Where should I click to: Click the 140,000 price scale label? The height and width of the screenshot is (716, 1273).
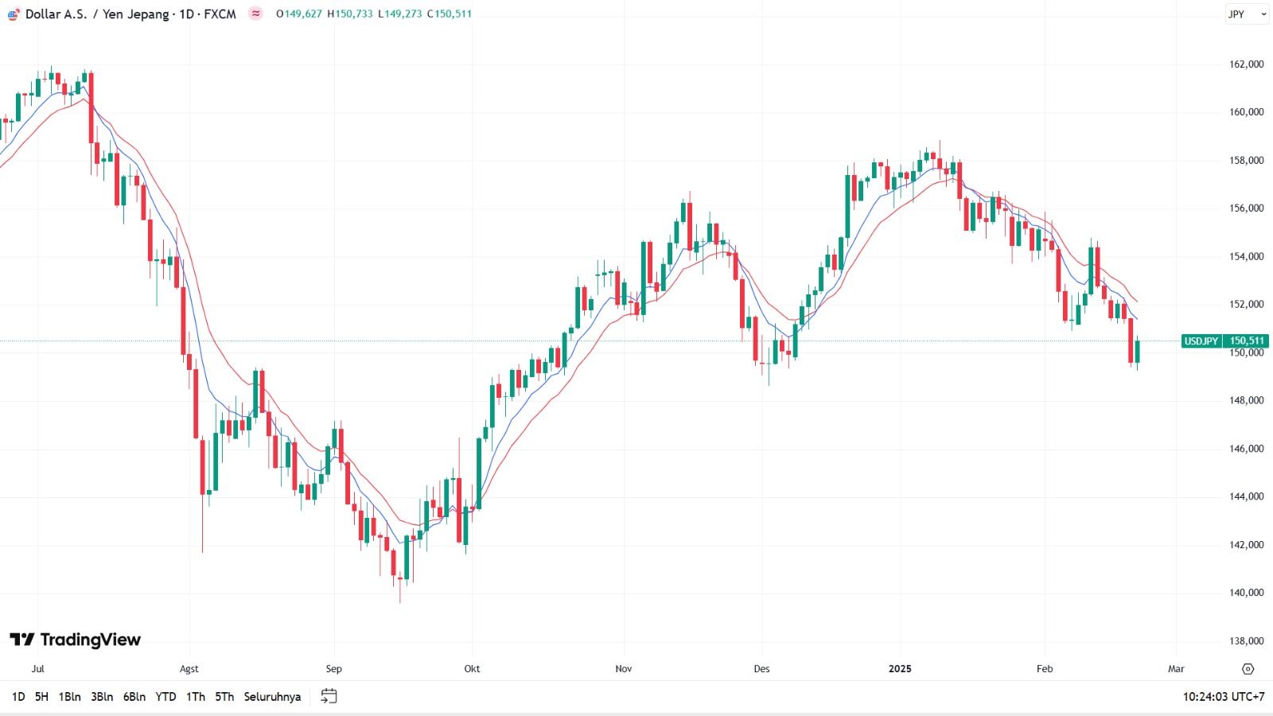pyautogui.click(x=1247, y=593)
